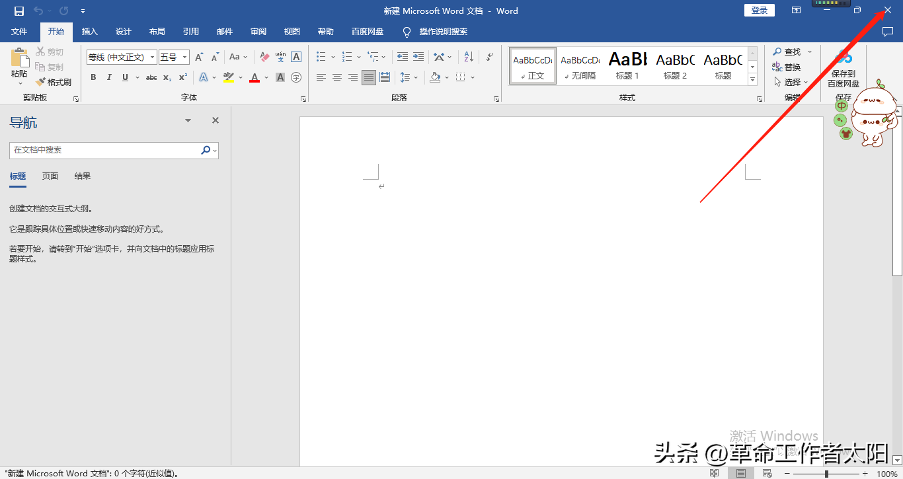The image size is (903, 479).
Task: Switch to read mode view
Action: click(x=714, y=473)
